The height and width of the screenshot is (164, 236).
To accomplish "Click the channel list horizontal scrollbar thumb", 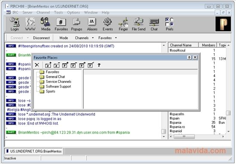I will tap(184, 137).
